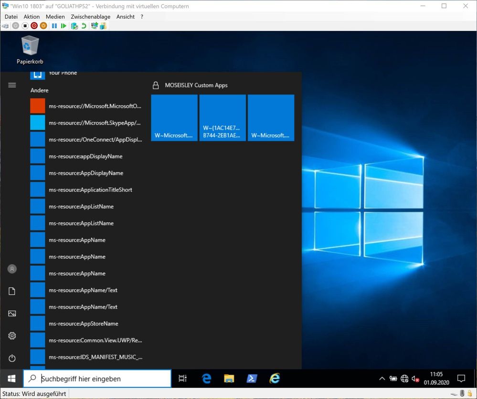This screenshot has height=399, width=477.
Task: Pause the virtual machine from the toolbar
Action: [54, 26]
